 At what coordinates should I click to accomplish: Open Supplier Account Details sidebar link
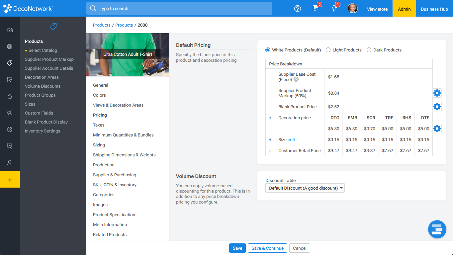point(49,68)
